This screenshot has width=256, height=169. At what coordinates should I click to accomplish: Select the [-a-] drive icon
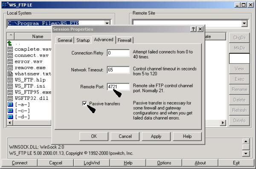pyautogui.click(x=10, y=105)
